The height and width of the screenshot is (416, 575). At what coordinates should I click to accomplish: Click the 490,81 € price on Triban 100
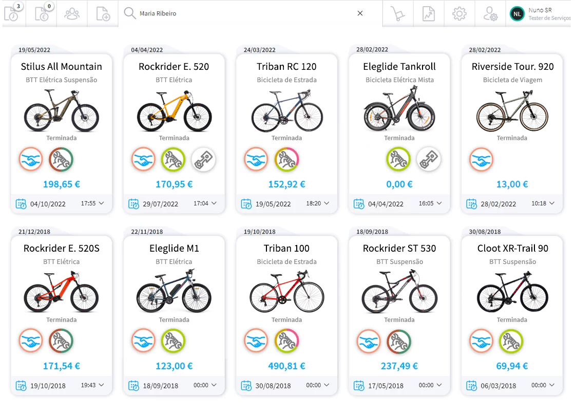pos(286,366)
